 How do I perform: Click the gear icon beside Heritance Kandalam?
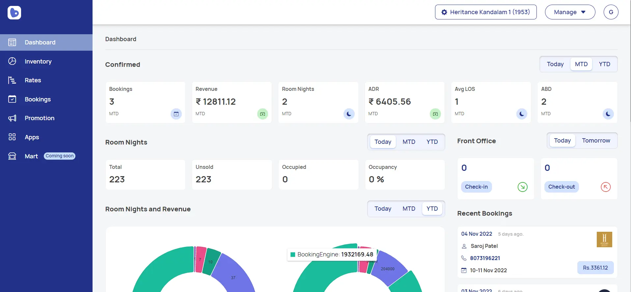click(444, 12)
